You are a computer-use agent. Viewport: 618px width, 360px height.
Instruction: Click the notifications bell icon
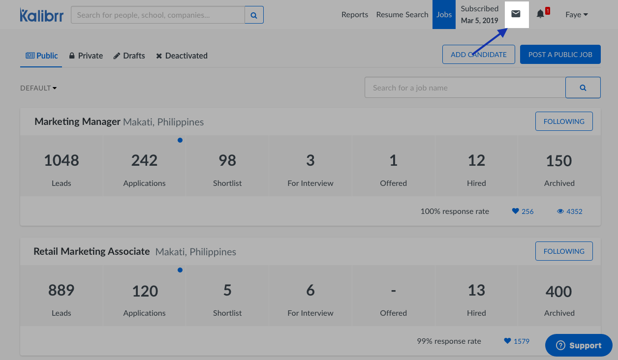pyautogui.click(x=540, y=14)
